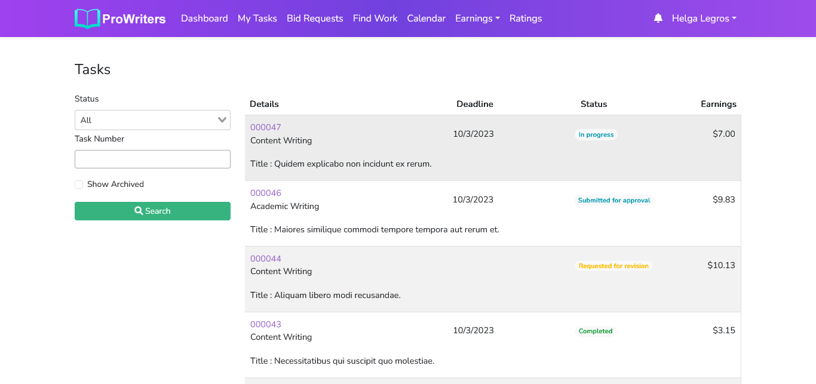Open task 000046 details
The width and height of the screenshot is (816, 384).
[x=265, y=193]
